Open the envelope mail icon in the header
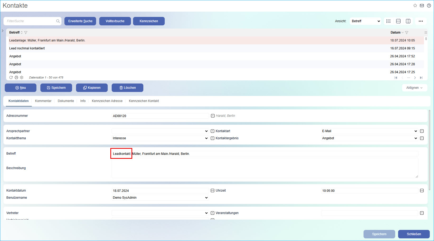The width and height of the screenshot is (434, 241). [422, 6]
